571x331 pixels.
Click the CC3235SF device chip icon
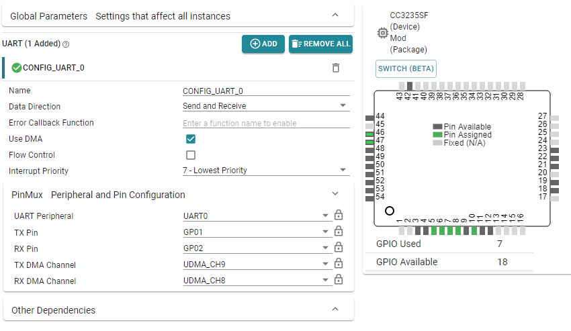click(382, 32)
